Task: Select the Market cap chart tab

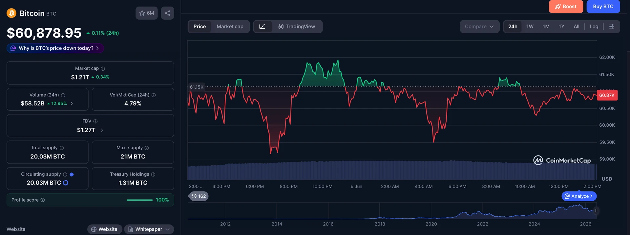Action: [x=230, y=27]
